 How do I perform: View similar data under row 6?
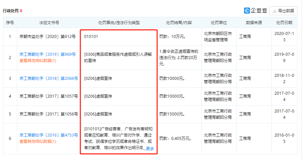click(x=38, y=141)
